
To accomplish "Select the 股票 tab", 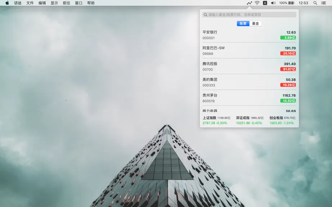I will [x=243, y=23].
